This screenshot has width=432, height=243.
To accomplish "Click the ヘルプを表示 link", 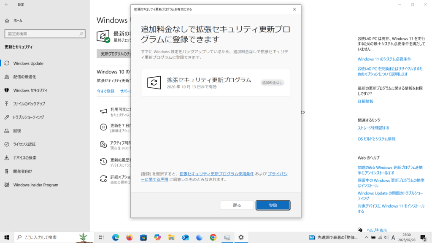I will click(x=377, y=230).
